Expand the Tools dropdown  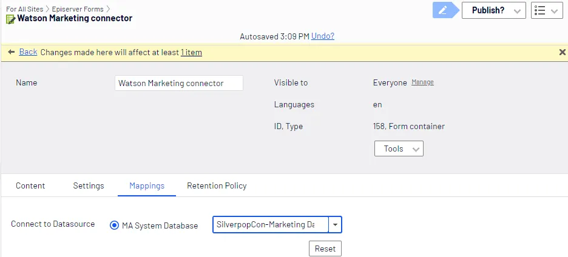pyautogui.click(x=399, y=149)
